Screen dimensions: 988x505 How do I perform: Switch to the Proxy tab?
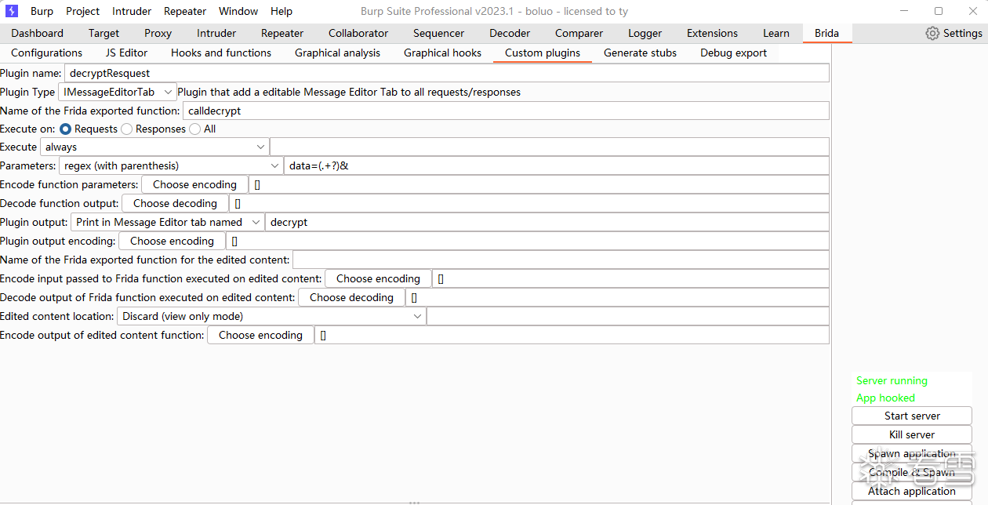(158, 33)
